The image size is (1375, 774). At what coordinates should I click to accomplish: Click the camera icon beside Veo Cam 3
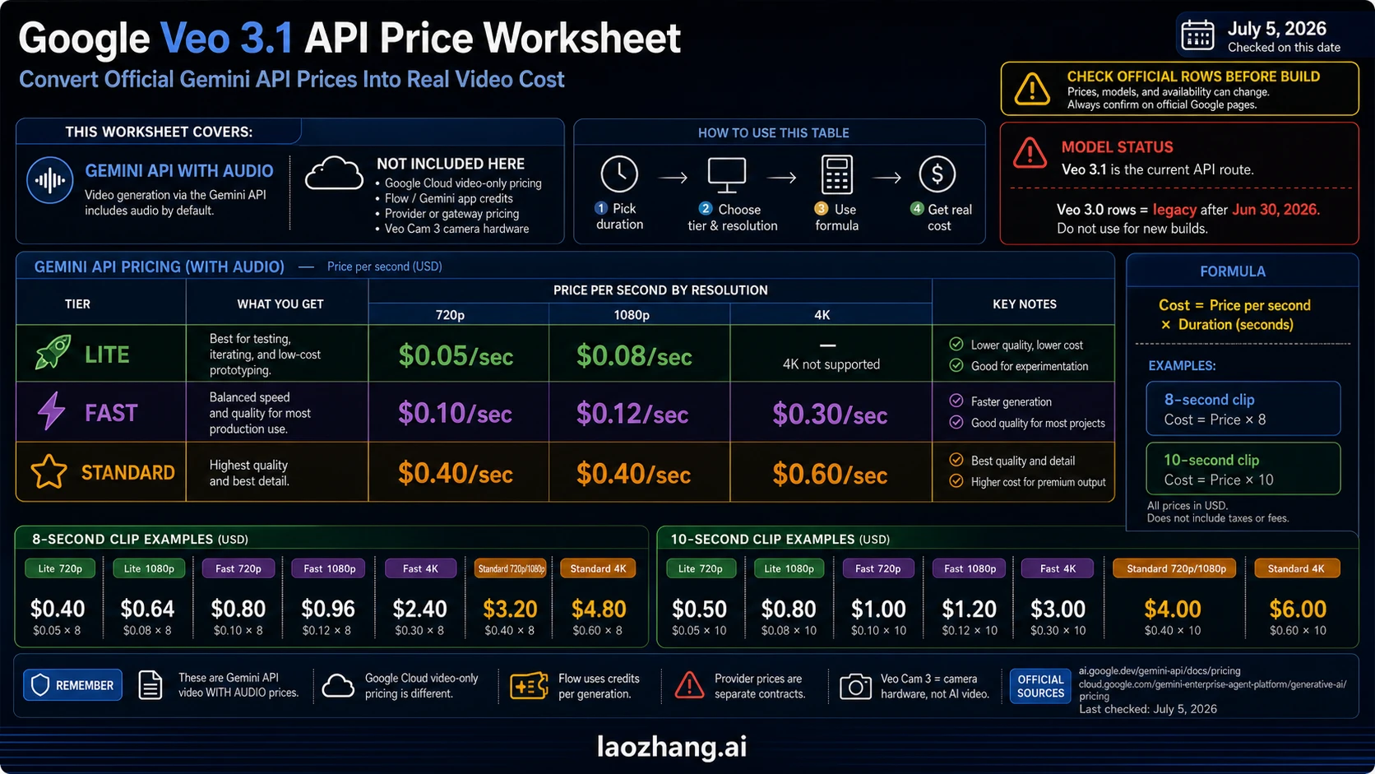(x=855, y=686)
